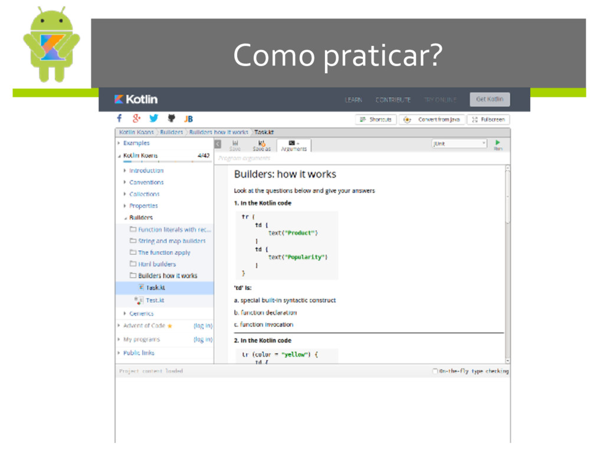
Task: Click Kotlin Koans breadcrumb
Action: (x=136, y=132)
